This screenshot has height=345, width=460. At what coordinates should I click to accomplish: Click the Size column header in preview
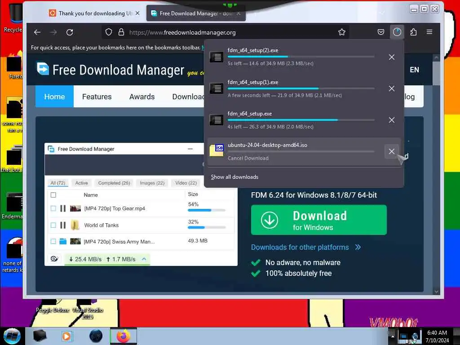(193, 194)
